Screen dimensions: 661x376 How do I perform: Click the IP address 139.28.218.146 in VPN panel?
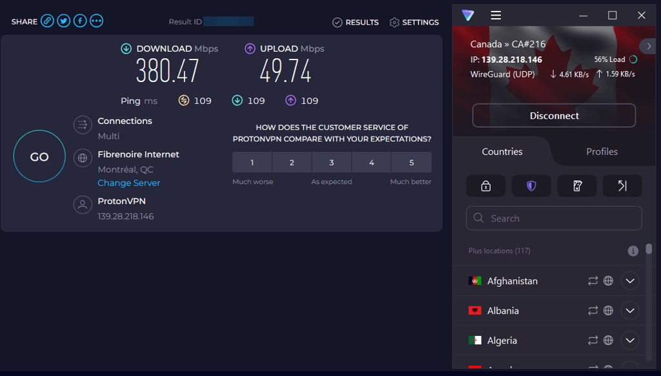pos(512,59)
